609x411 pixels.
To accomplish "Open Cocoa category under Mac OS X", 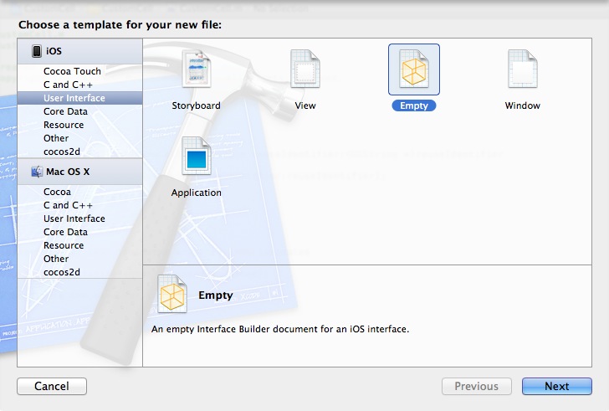I will [x=59, y=192].
